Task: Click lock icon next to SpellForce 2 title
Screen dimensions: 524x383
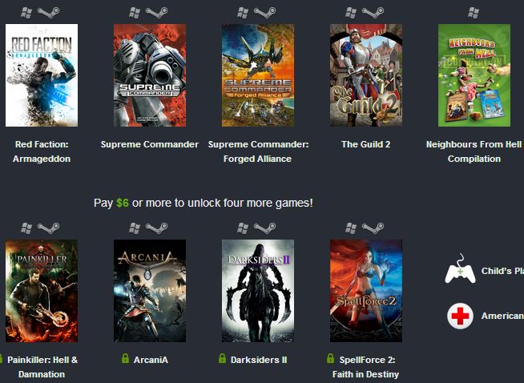Action: coord(331,359)
